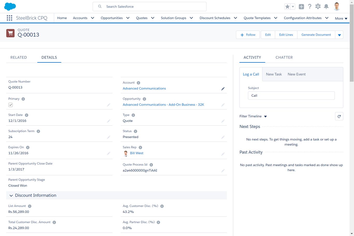Click the pencil icon to edit Account
The image size is (354, 236).
223,89
